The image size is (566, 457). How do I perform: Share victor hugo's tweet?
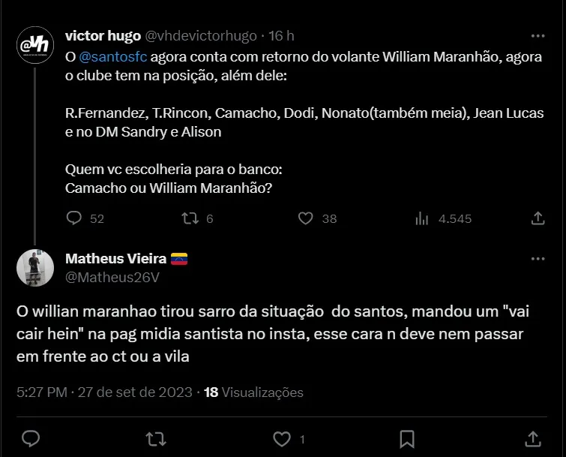[538, 218]
